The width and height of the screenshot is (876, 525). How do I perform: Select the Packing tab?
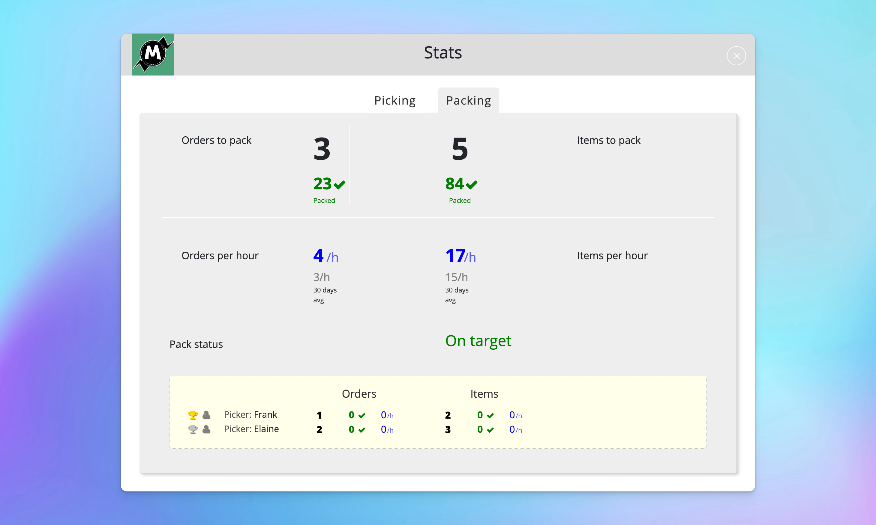coord(469,100)
